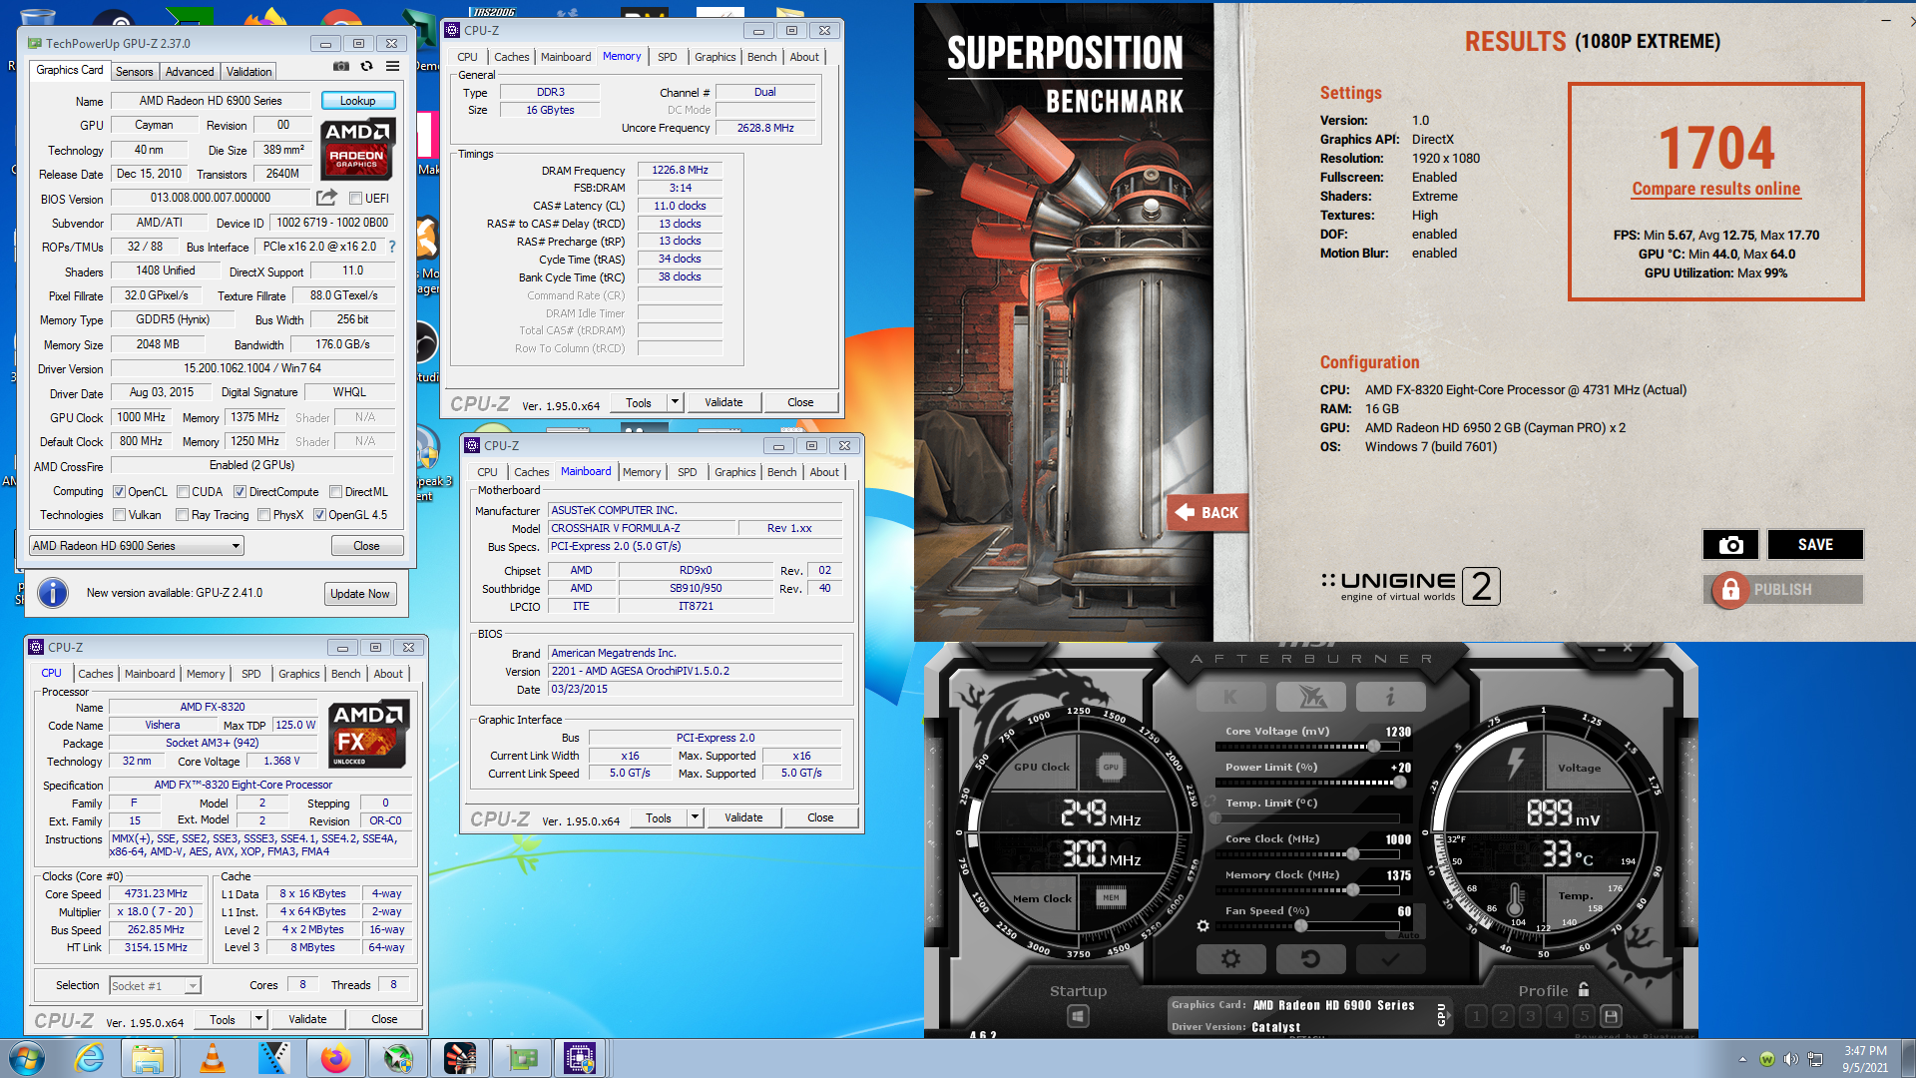The height and width of the screenshot is (1078, 1916).
Task: Toggle the OpenCL checkbox
Action: (119, 492)
